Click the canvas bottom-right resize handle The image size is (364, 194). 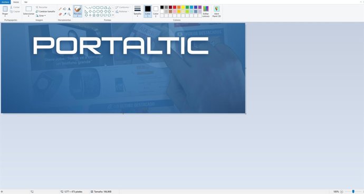(x=246, y=113)
